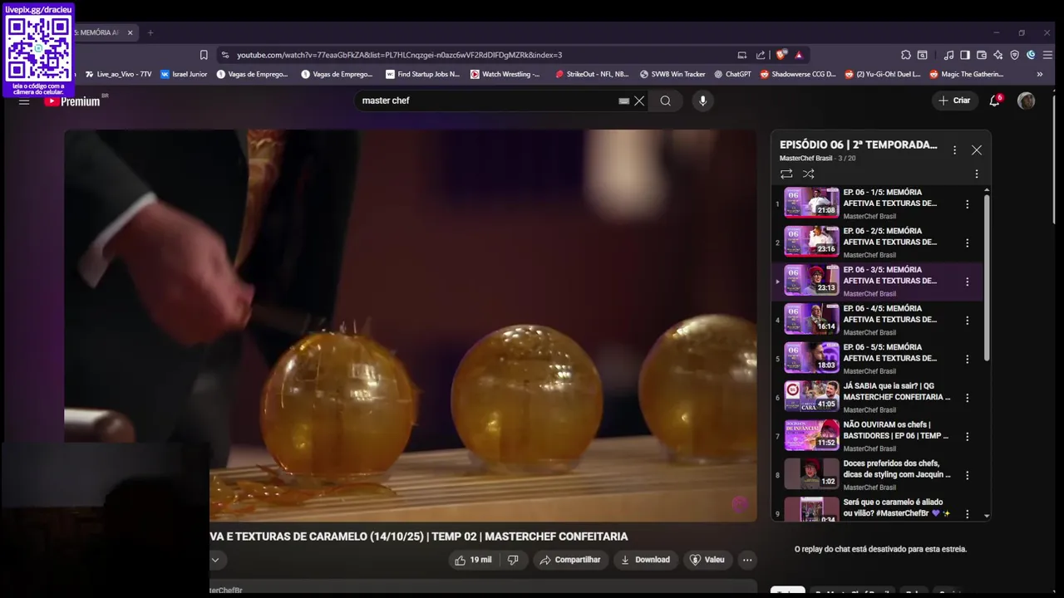Open the Brave Rewards triangle icon

coord(799,55)
